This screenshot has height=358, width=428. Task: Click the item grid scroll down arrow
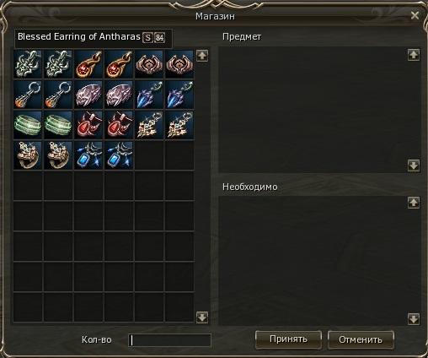(202, 317)
